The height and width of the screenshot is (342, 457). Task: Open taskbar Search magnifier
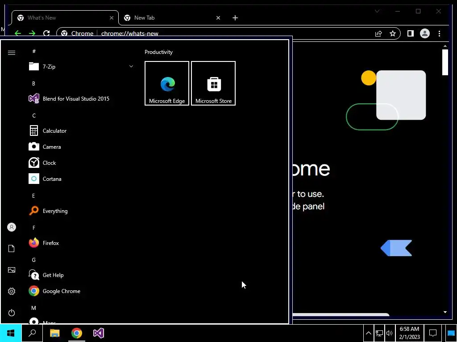coord(32,333)
